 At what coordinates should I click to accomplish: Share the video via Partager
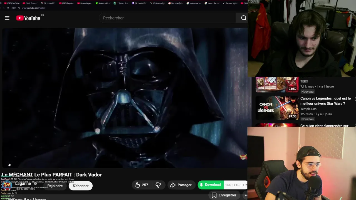181,185
